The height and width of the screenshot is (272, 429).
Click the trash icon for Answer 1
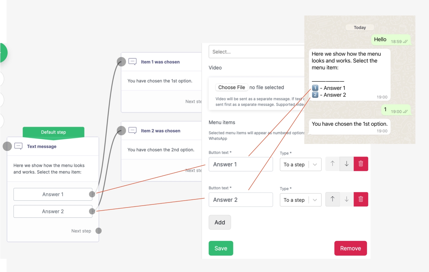[x=361, y=164]
